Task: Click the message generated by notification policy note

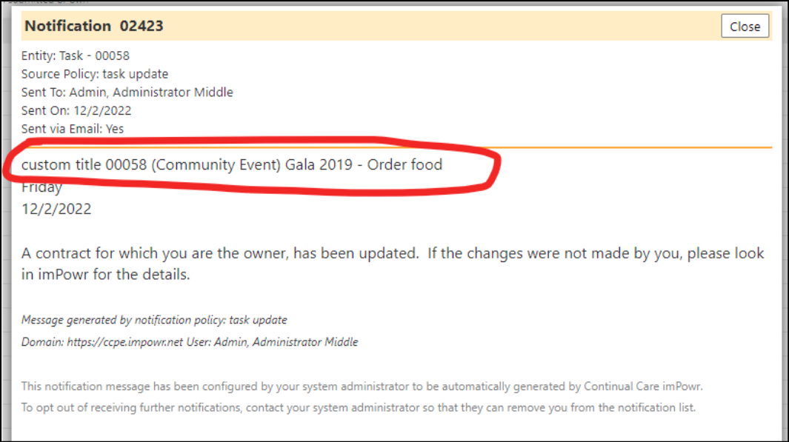Action: [x=154, y=321]
